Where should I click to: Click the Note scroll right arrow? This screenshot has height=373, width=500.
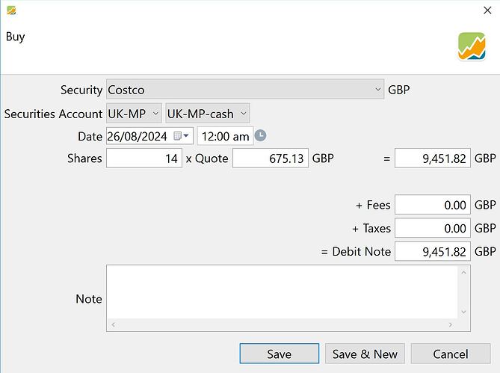tap(450, 324)
